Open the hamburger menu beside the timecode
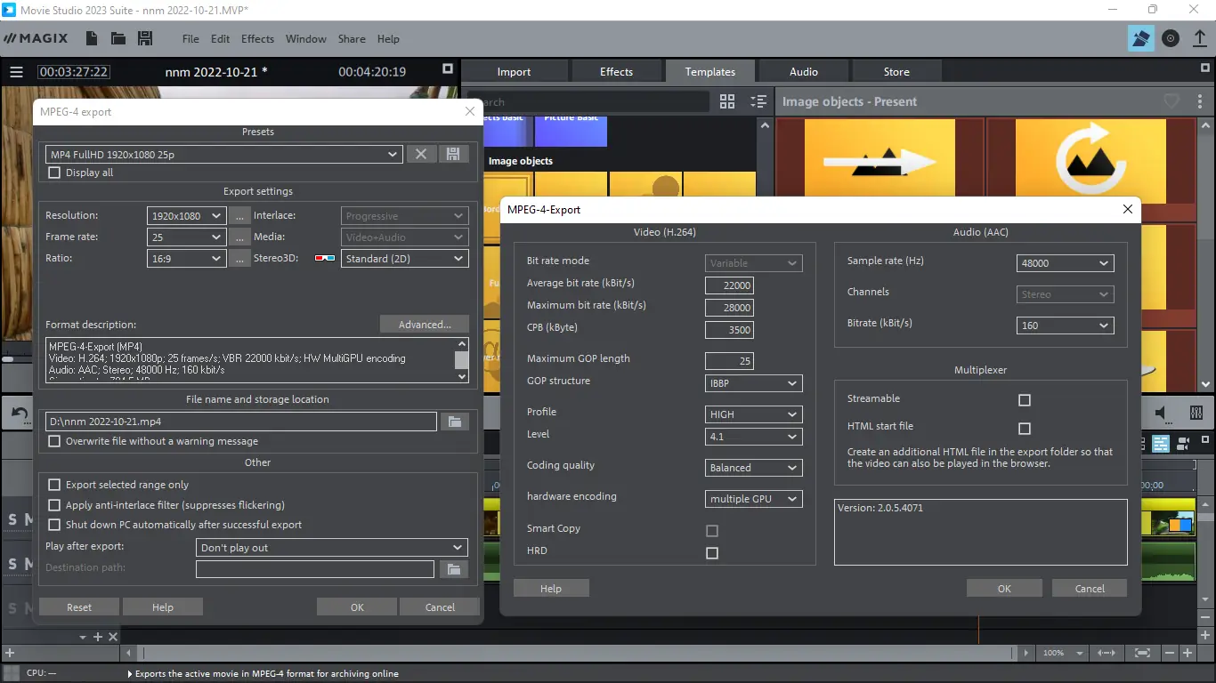 click(16, 72)
